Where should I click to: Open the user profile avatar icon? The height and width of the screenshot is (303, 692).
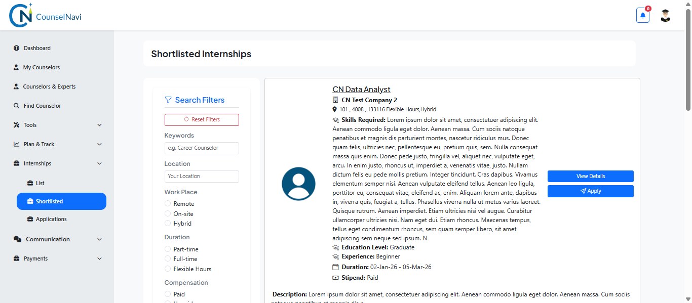665,16
